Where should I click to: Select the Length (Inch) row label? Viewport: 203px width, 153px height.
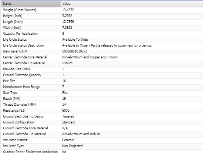(13, 22)
